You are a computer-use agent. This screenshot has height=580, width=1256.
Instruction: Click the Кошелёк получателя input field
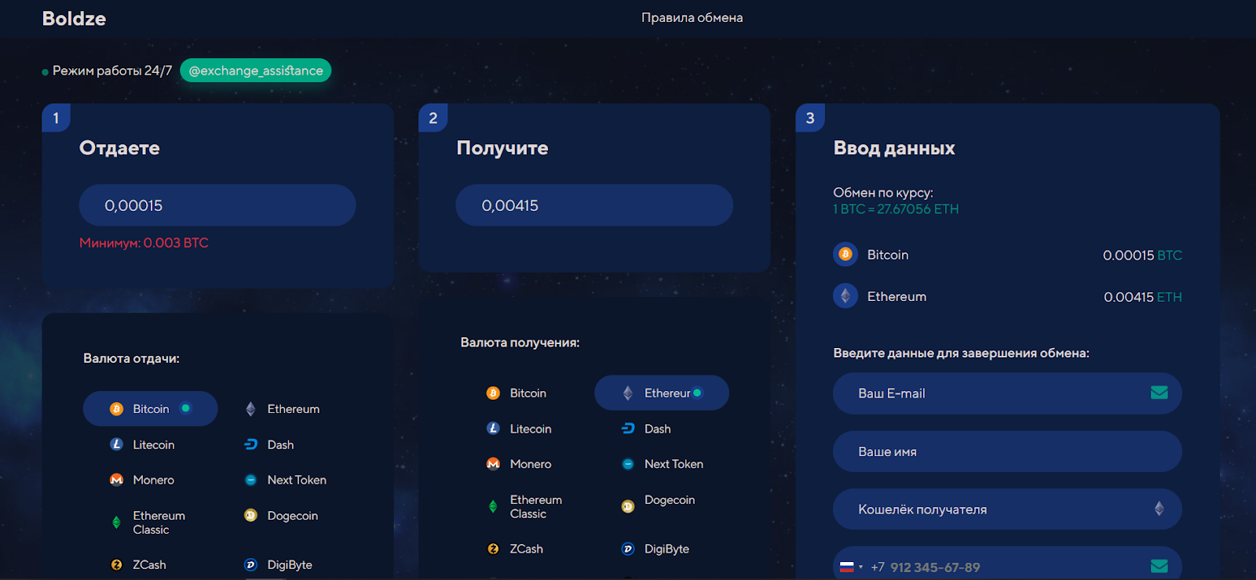tap(1007, 509)
